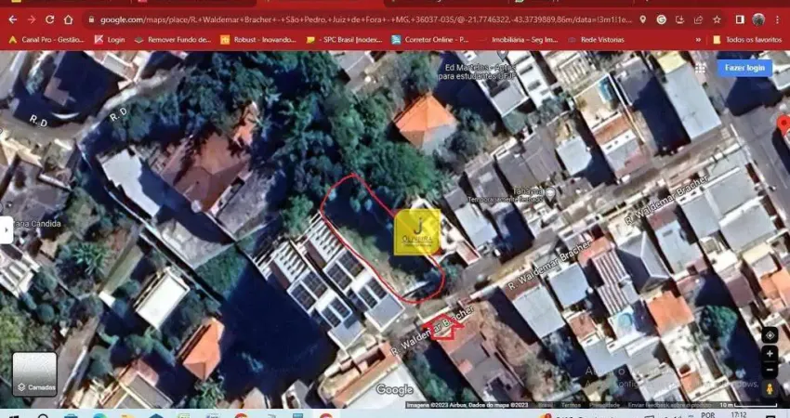This screenshot has height=418, width=790.
Task: Reload the Google Maps page
Action: click(49, 20)
